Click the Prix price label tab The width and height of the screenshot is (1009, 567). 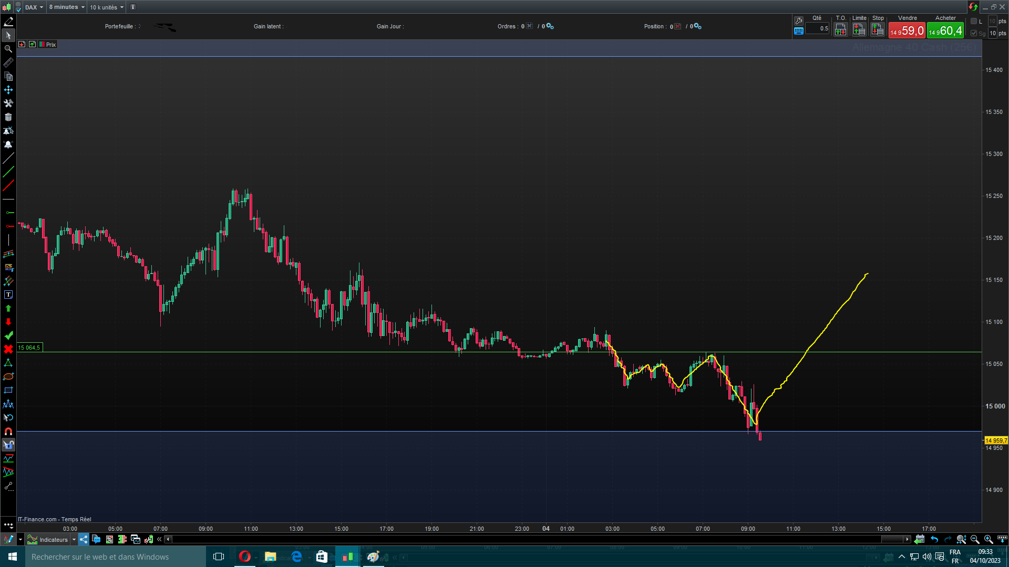50,45
